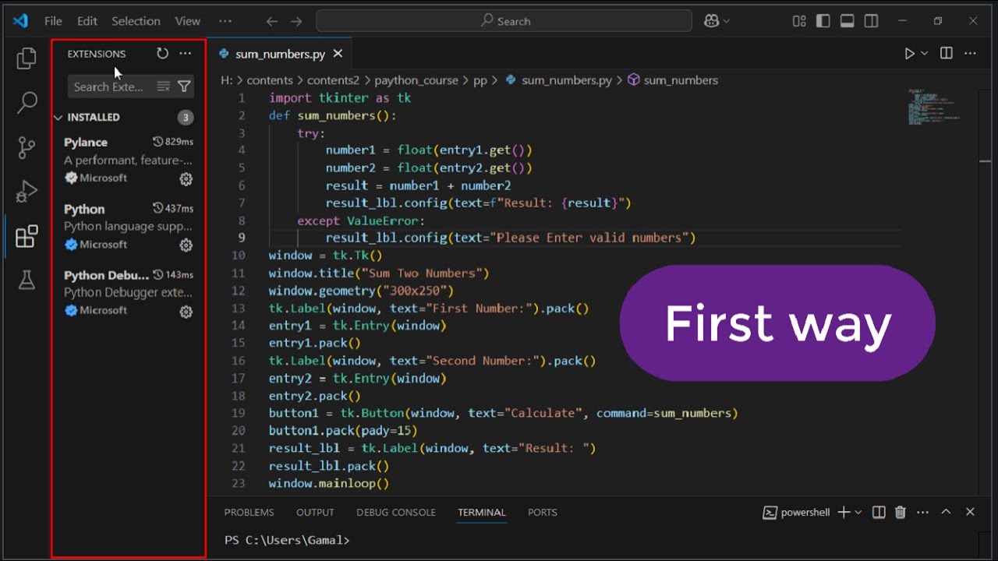Go back with the left arrow
The width and height of the screenshot is (998, 561).
click(x=272, y=21)
